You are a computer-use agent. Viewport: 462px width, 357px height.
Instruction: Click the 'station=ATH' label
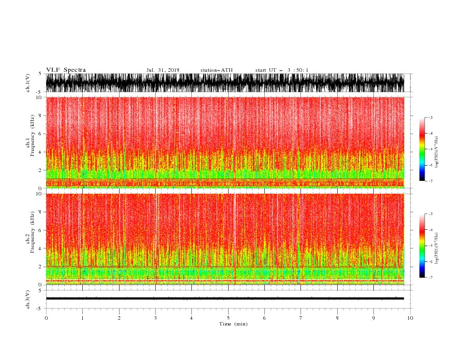click(216, 70)
